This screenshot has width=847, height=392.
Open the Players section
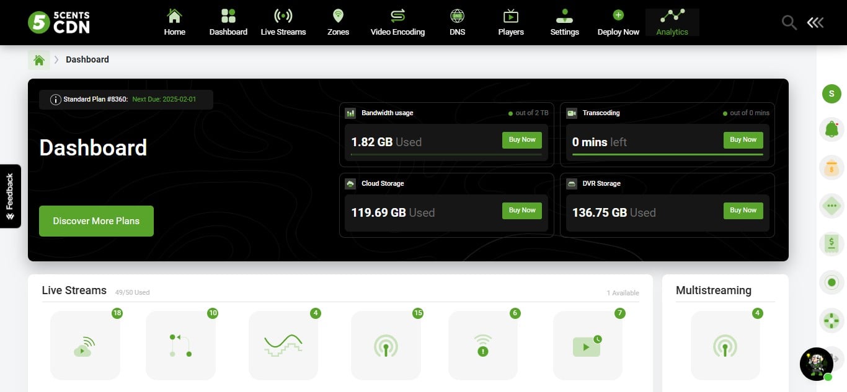coord(511,22)
